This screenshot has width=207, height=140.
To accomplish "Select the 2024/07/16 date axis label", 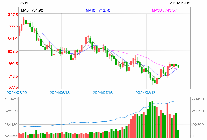I will pyautogui.click(x=103, y=93).
